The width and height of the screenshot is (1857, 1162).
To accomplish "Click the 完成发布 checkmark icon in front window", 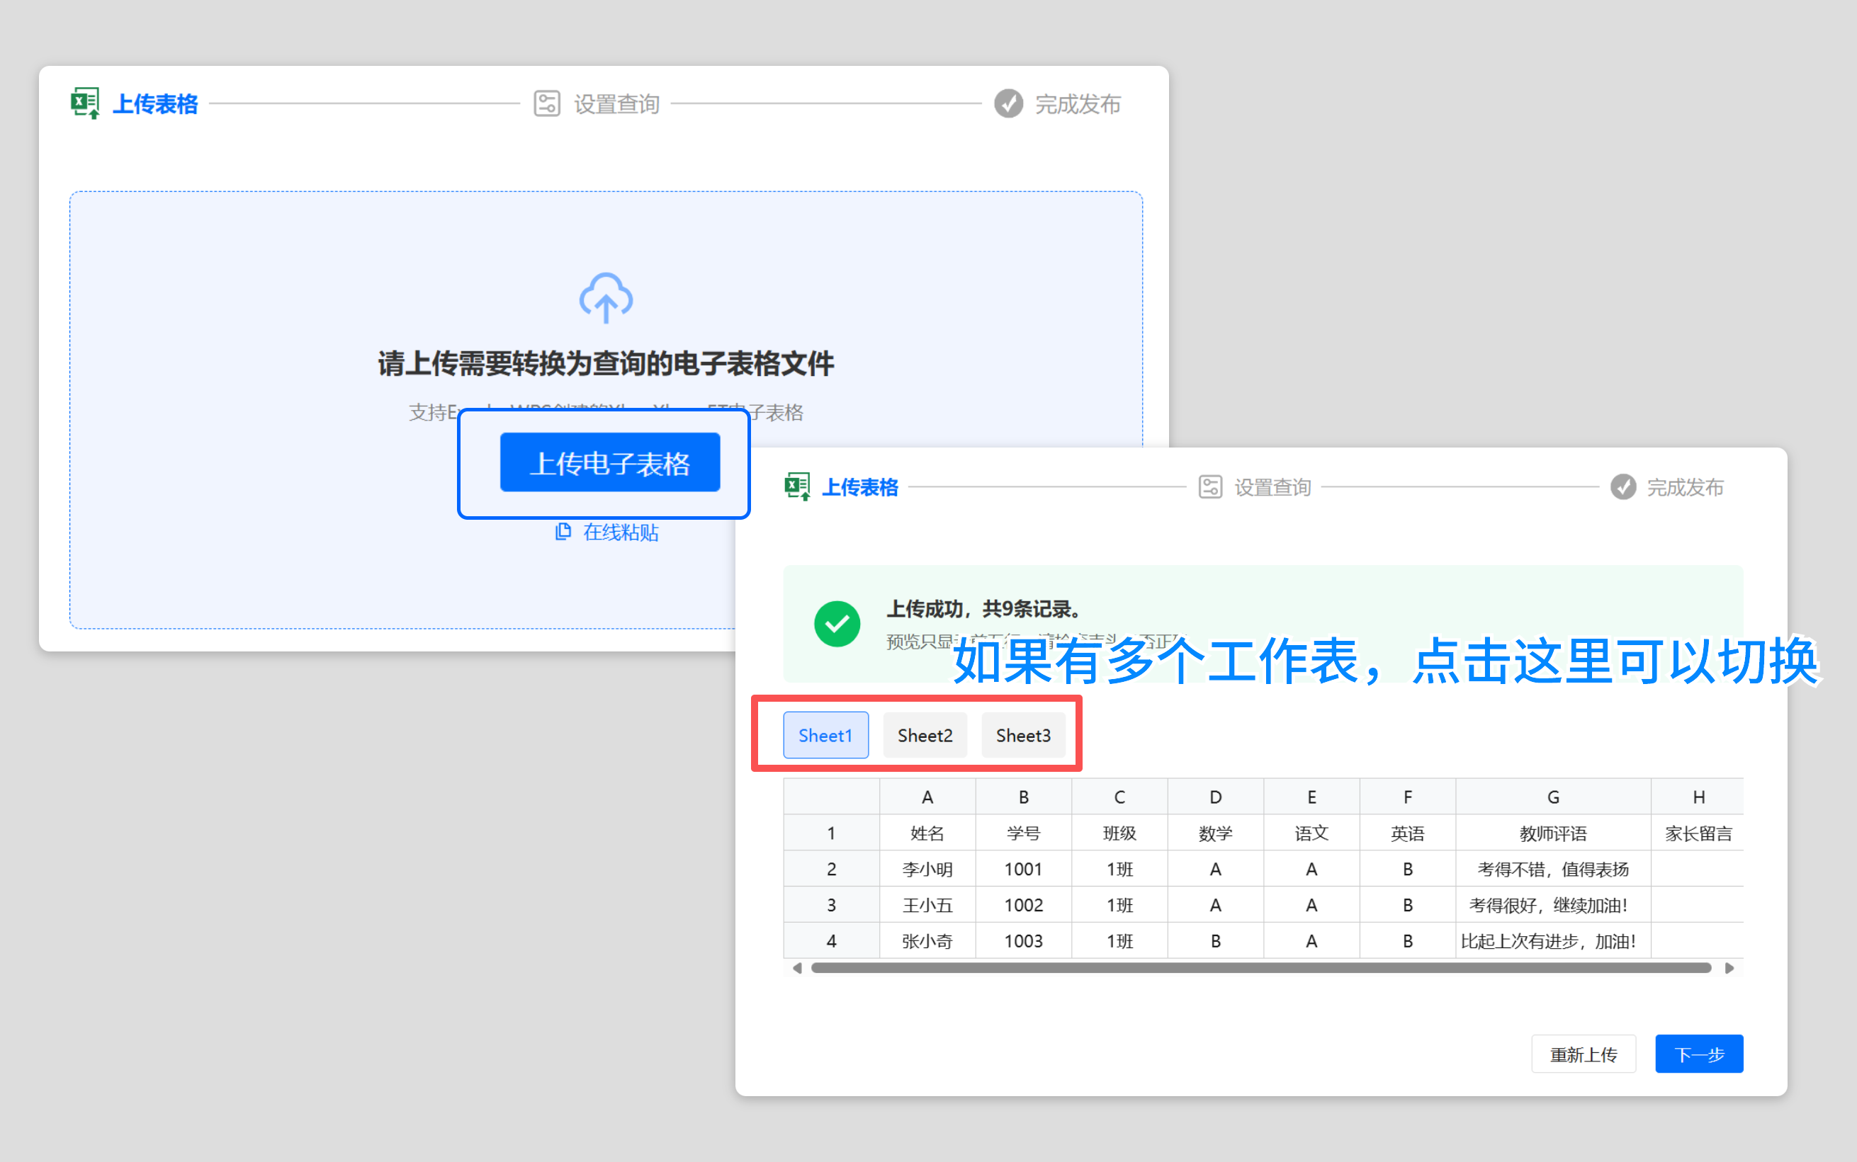I will (x=1623, y=486).
